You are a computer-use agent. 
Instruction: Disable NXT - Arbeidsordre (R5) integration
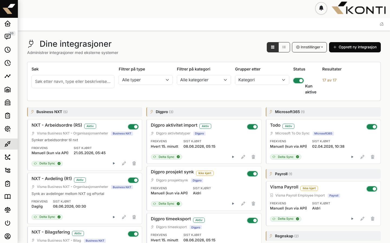[133, 127]
